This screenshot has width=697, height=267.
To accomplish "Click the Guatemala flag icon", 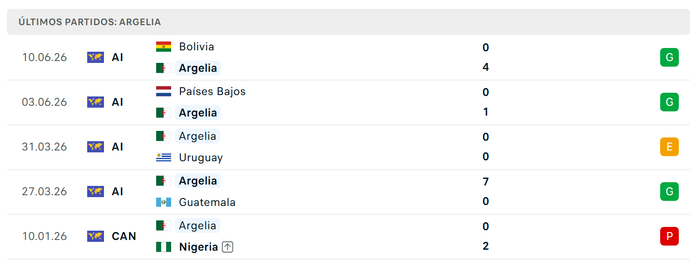I will click(x=164, y=202).
